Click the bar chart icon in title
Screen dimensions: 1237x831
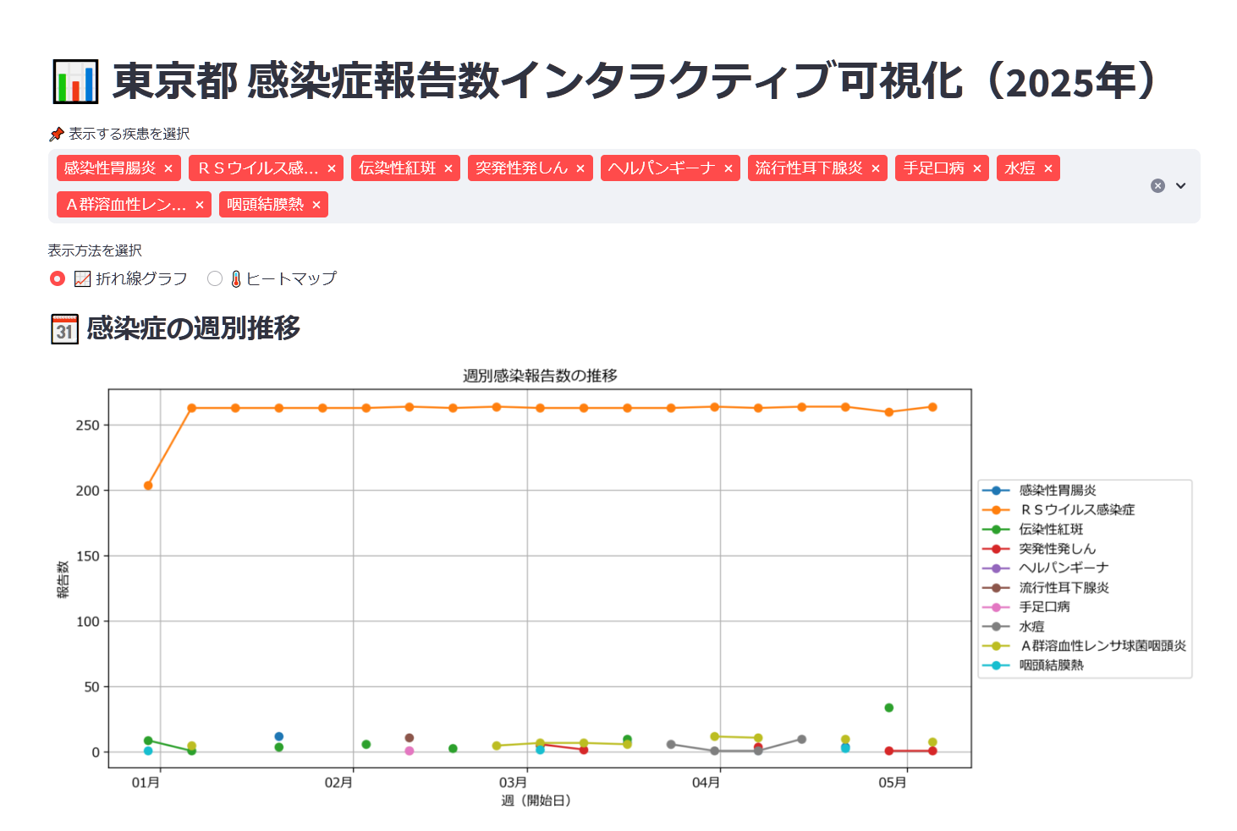[75, 82]
